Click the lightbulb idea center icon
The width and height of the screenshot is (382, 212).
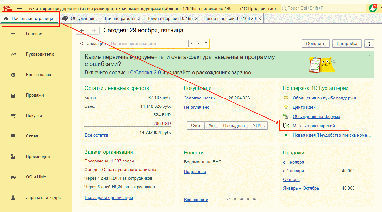click(286, 107)
